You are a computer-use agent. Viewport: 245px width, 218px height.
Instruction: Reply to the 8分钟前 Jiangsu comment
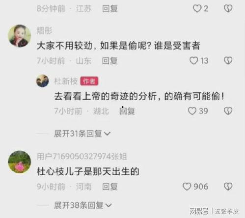tap(110, 8)
